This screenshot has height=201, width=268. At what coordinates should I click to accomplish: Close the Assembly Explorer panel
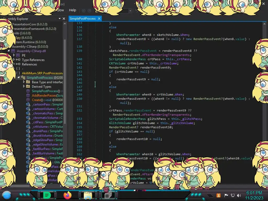[64, 19]
